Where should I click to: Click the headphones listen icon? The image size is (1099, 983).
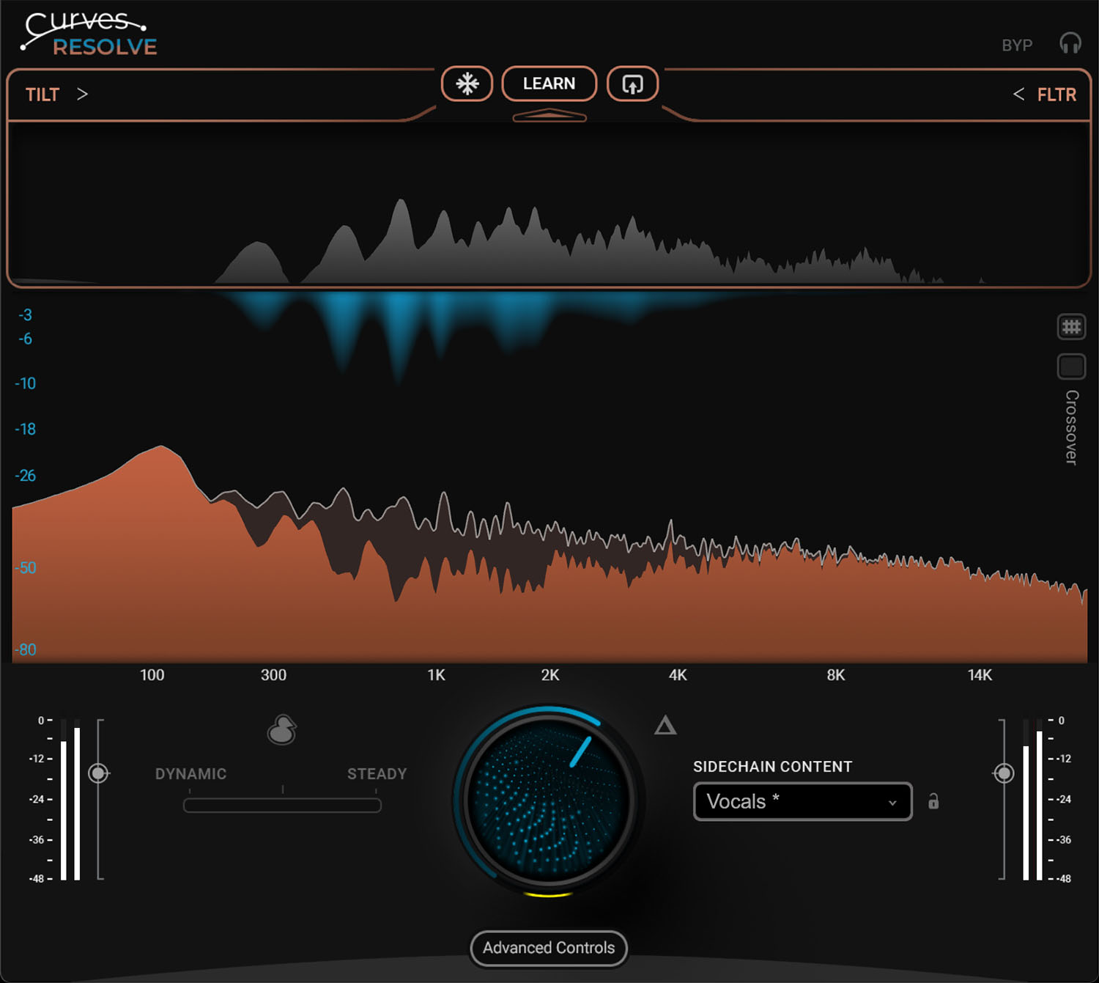point(1070,44)
